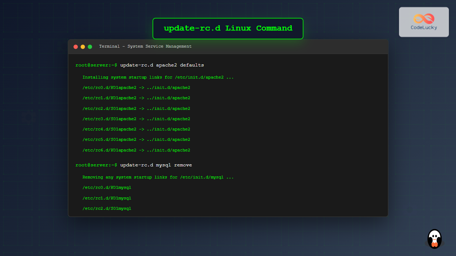Click the Tux penguin mascot icon
The width and height of the screenshot is (456, 256).
tap(434, 239)
